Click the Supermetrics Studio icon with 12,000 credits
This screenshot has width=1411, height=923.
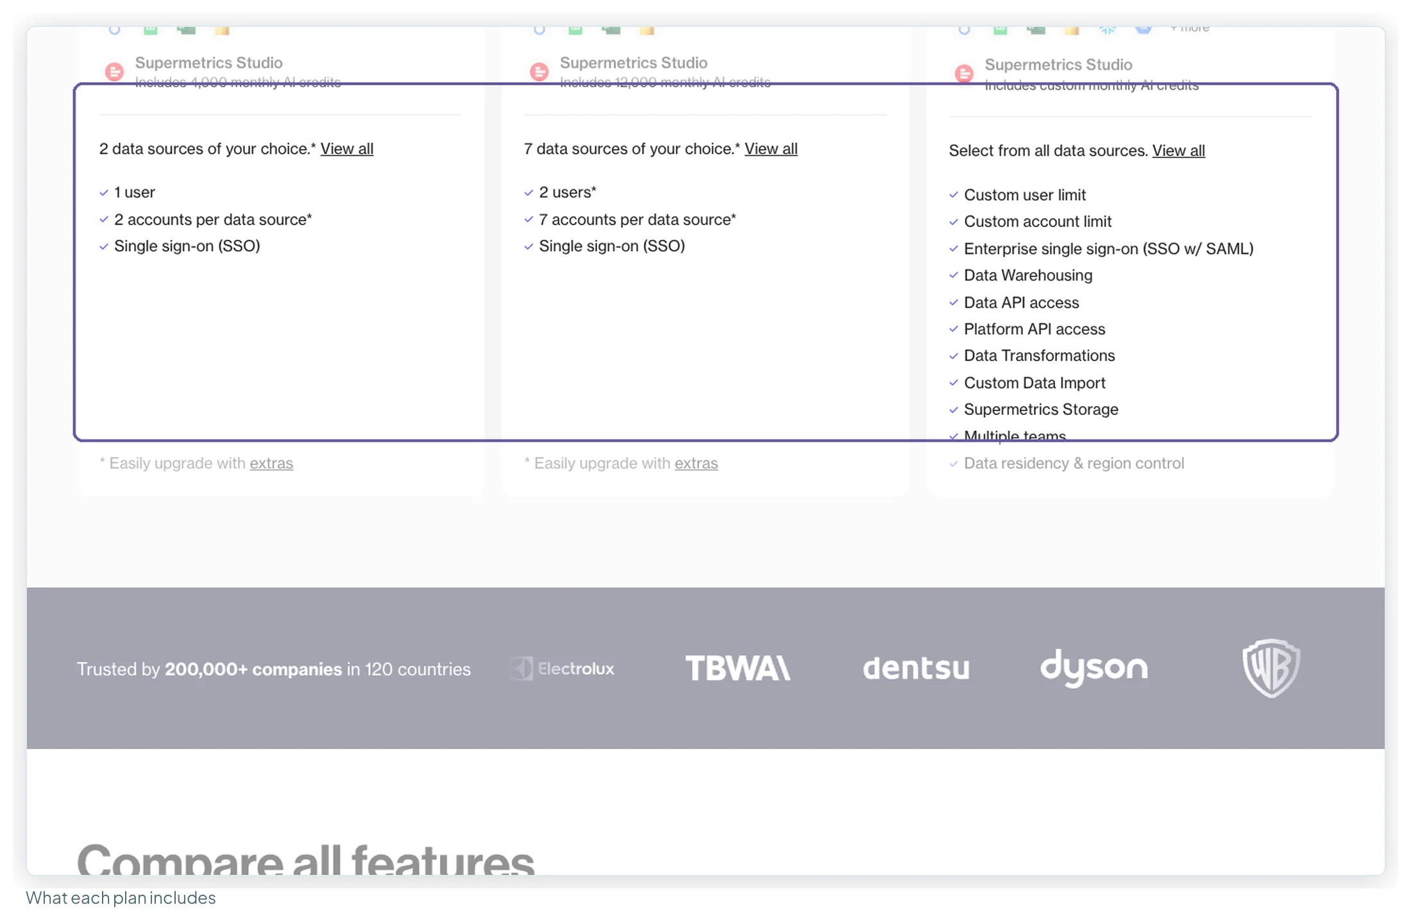point(539,71)
